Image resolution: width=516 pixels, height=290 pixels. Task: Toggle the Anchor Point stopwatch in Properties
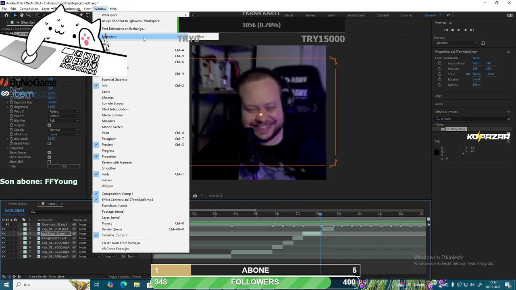[440, 63]
